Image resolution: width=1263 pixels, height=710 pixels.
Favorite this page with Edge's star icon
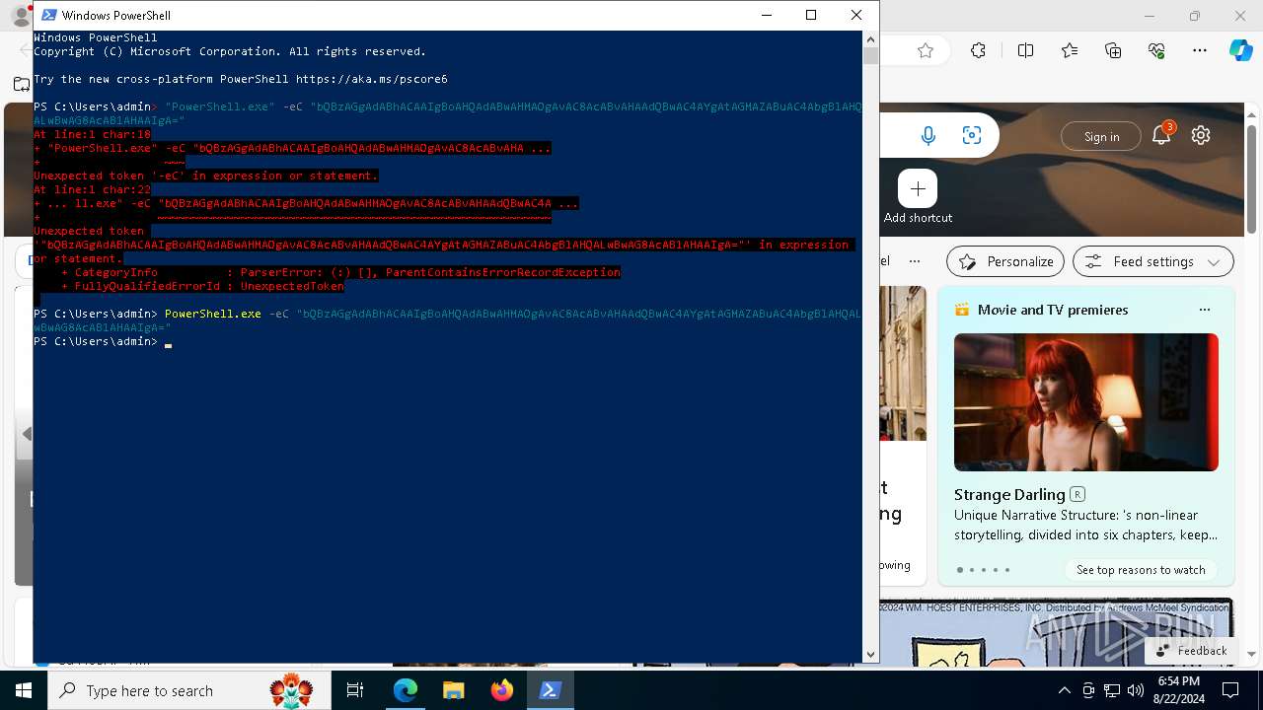point(926,50)
